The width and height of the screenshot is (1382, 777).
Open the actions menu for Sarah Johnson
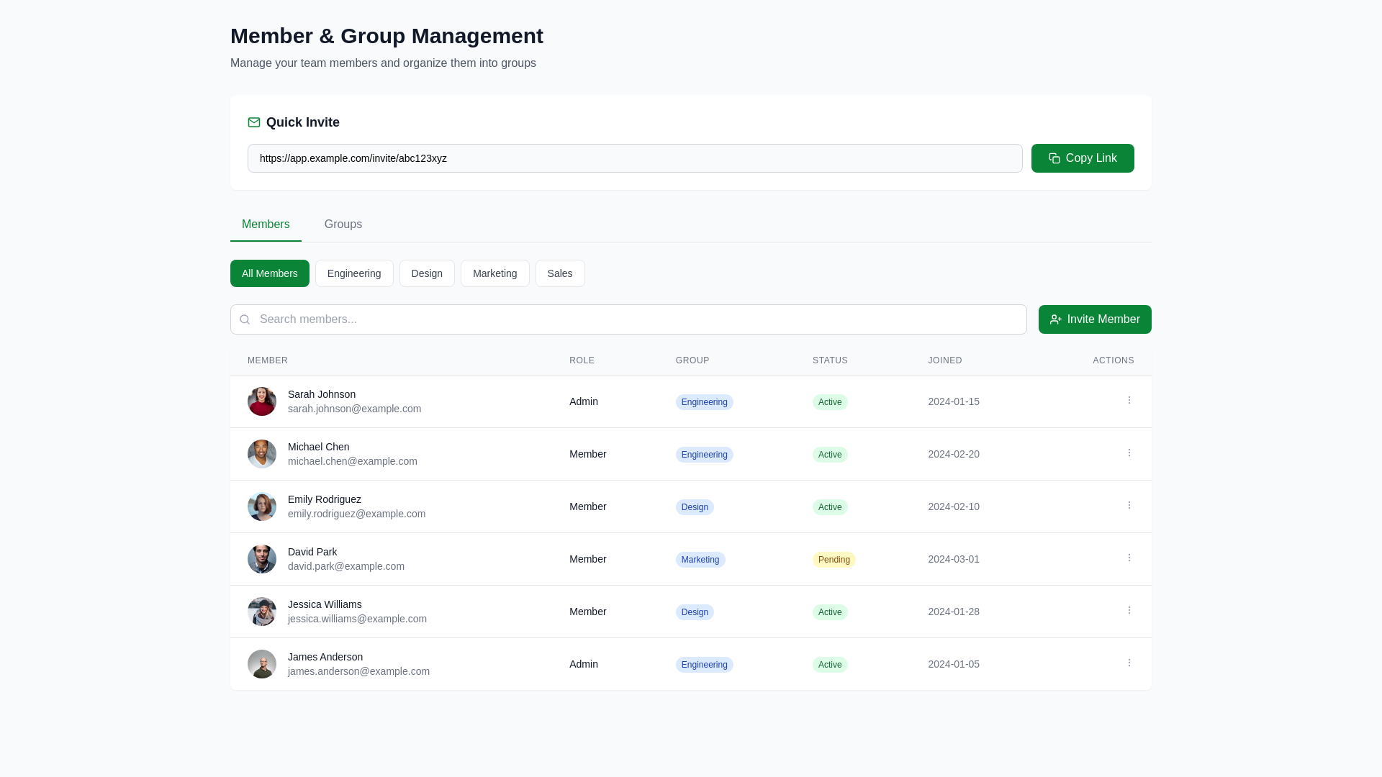(1129, 400)
